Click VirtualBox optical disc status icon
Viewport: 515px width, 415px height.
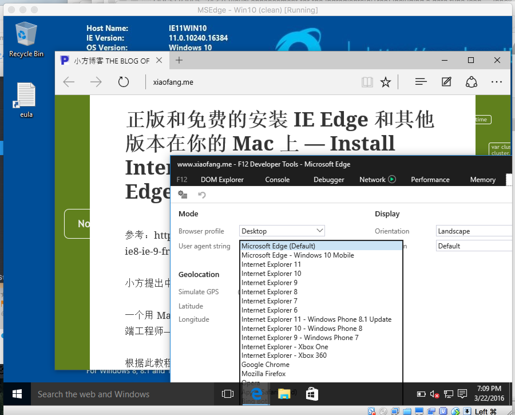coord(383,411)
